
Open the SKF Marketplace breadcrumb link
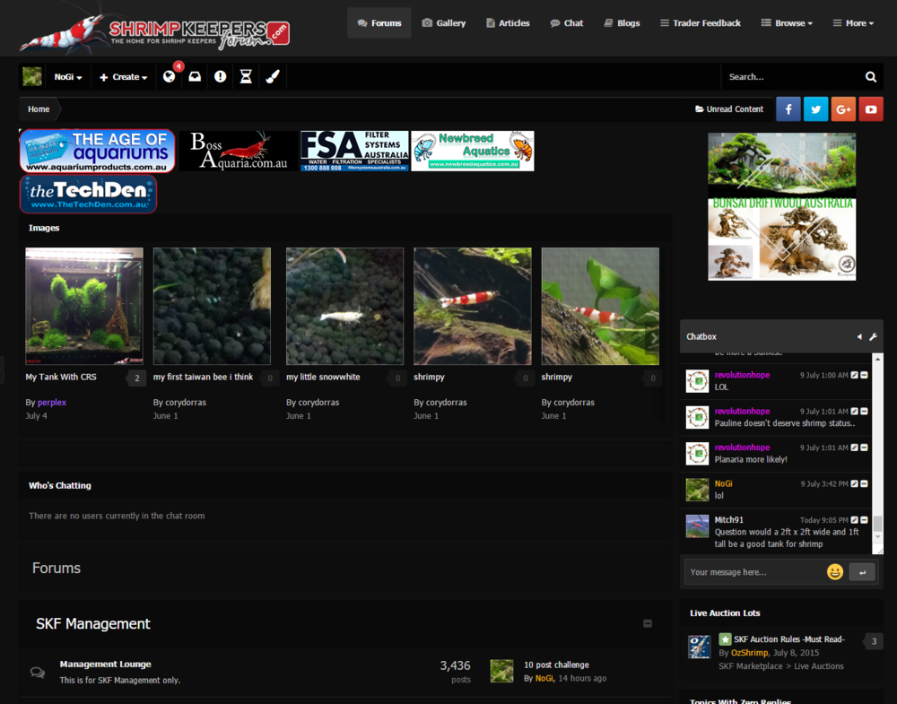(751, 666)
